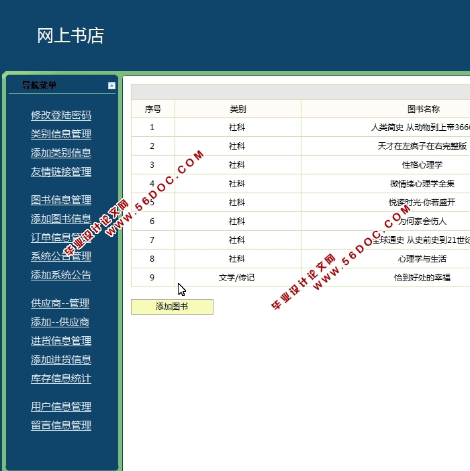470x471 pixels.
Task: Collapse the 导航菜单 panel arrow
Action: coord(111,86)
